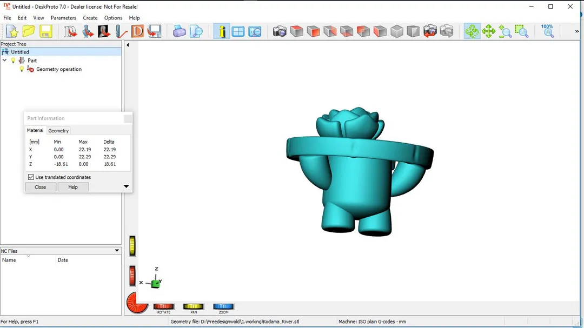Image resolution: width=584 pixels, height=328 pixels.
Task: Open the File menu
Action: pos(7,18)
